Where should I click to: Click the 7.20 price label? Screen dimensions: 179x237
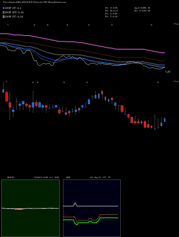pos(168,72)
